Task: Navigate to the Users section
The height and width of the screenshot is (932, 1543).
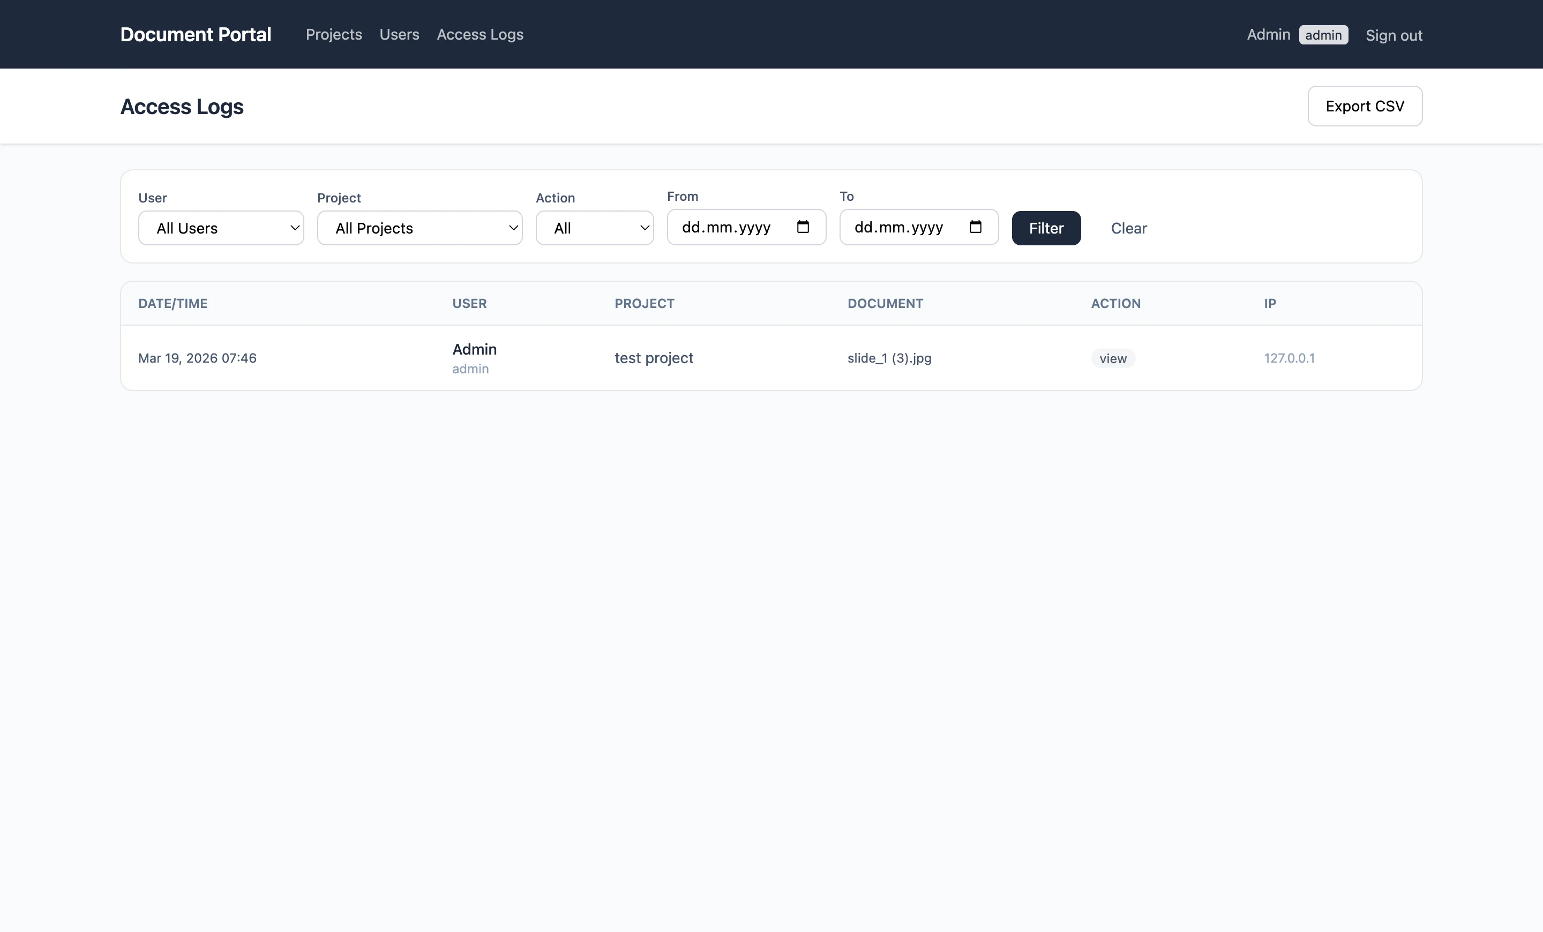Action: [399, 34]
